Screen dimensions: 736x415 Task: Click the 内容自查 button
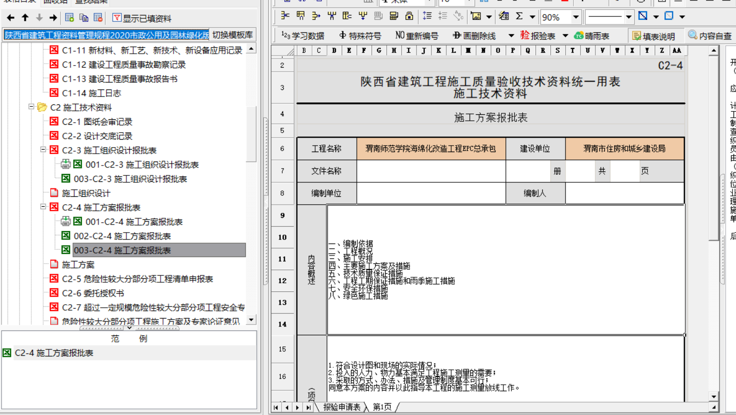(x=710, y=36)
